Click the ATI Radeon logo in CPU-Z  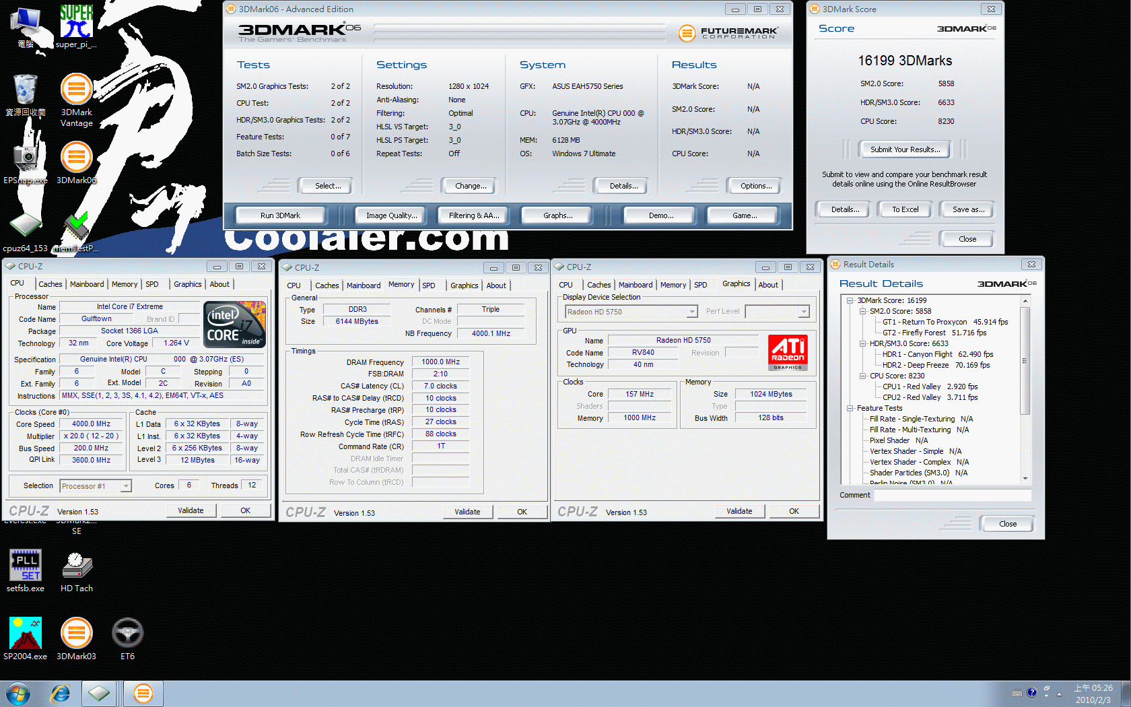pyautogui.click(x=788, y=352)
